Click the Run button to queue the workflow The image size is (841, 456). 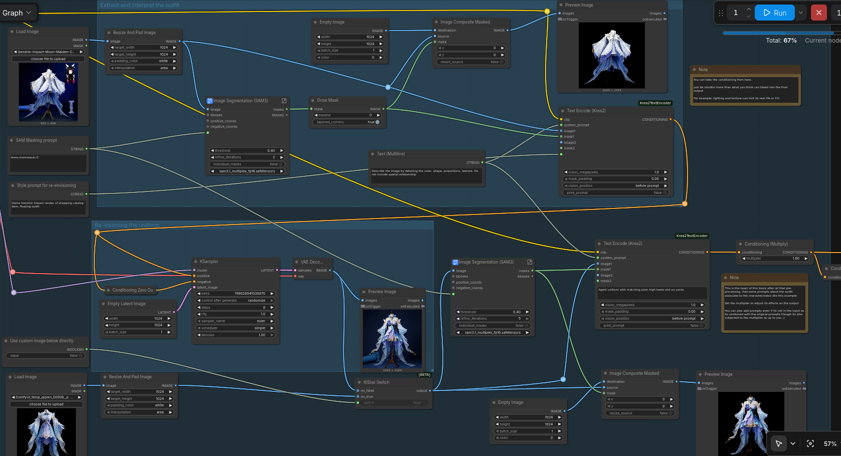point(775,13)
